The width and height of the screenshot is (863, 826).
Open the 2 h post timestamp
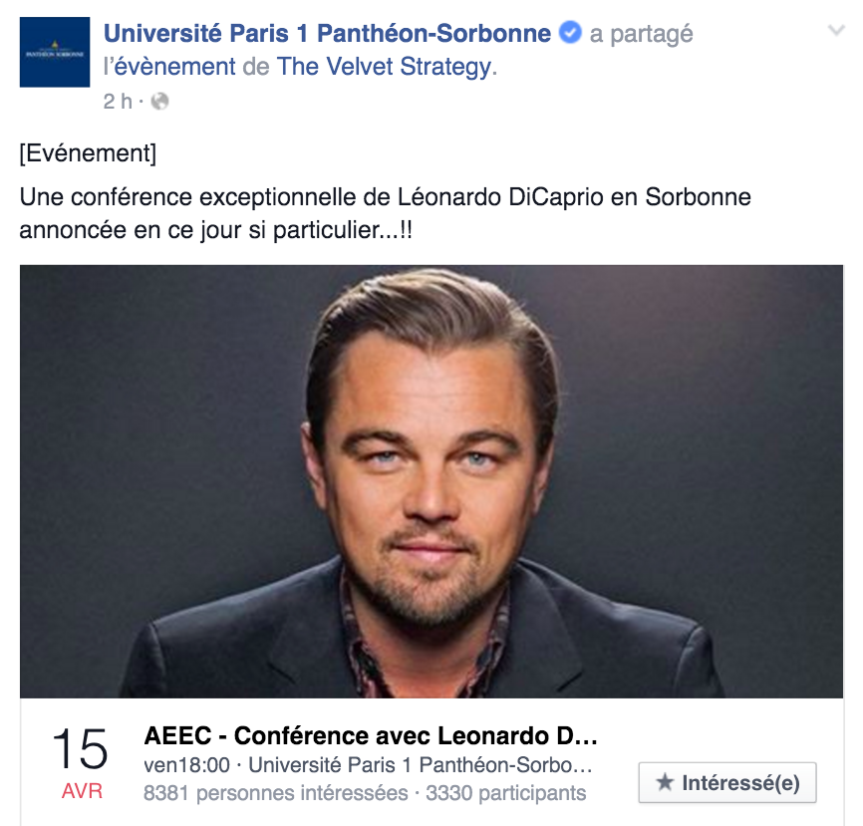118,102
